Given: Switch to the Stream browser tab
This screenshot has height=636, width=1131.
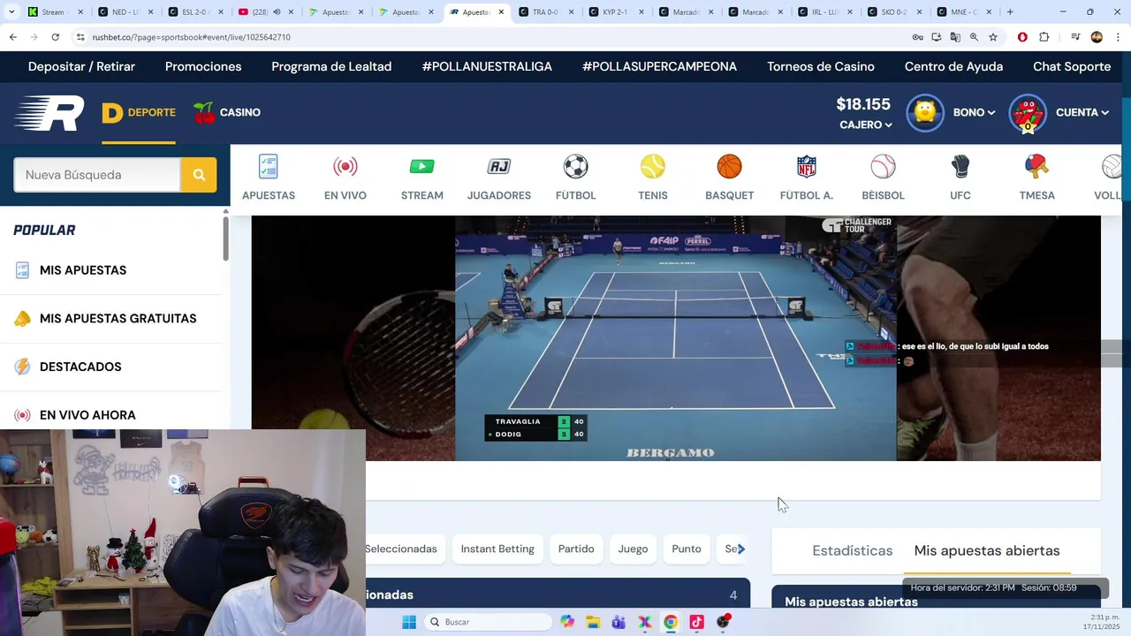Looking at the screenshot, I should (55, 11).
